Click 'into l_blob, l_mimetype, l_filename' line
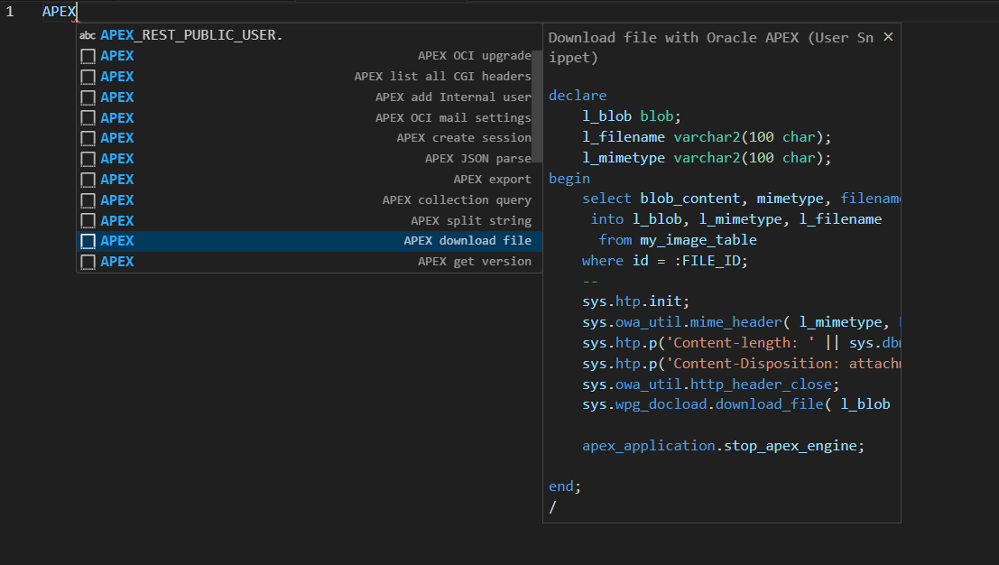Image resolution: width=999 pixels, height=565 pixels. pyautogui.click(x=736, y=219)
